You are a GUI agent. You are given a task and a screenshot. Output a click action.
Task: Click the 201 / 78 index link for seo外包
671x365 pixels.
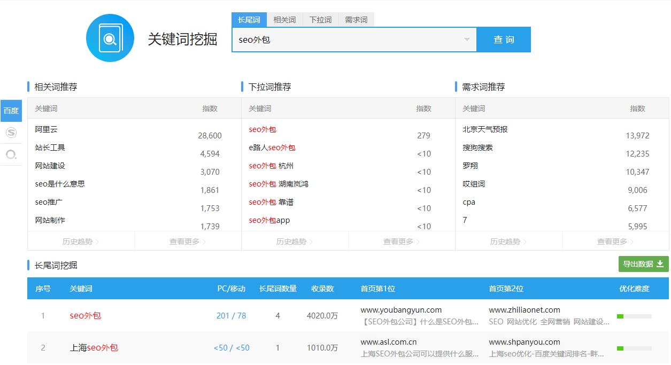click(x=231, y=315)
